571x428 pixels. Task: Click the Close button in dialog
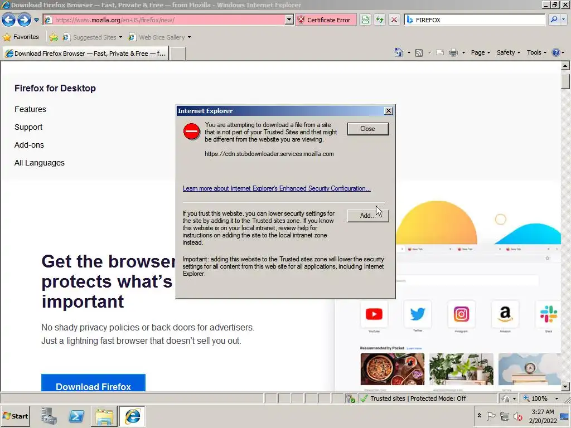tap(368, 129)
